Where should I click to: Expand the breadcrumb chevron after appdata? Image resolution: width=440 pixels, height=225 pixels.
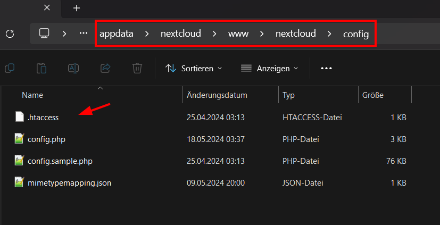point(146,34)
